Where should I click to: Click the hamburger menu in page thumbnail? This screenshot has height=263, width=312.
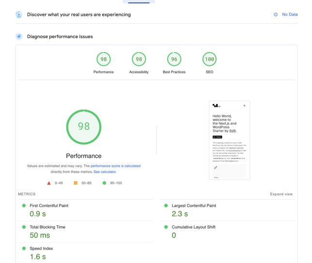pyautogui.click(x=244, y=106)
